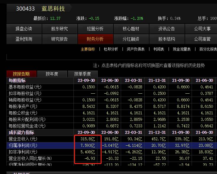Go to 杜邦分析 sub-link
The height and width of the screenshot is (174, 217).
point(111,49)
